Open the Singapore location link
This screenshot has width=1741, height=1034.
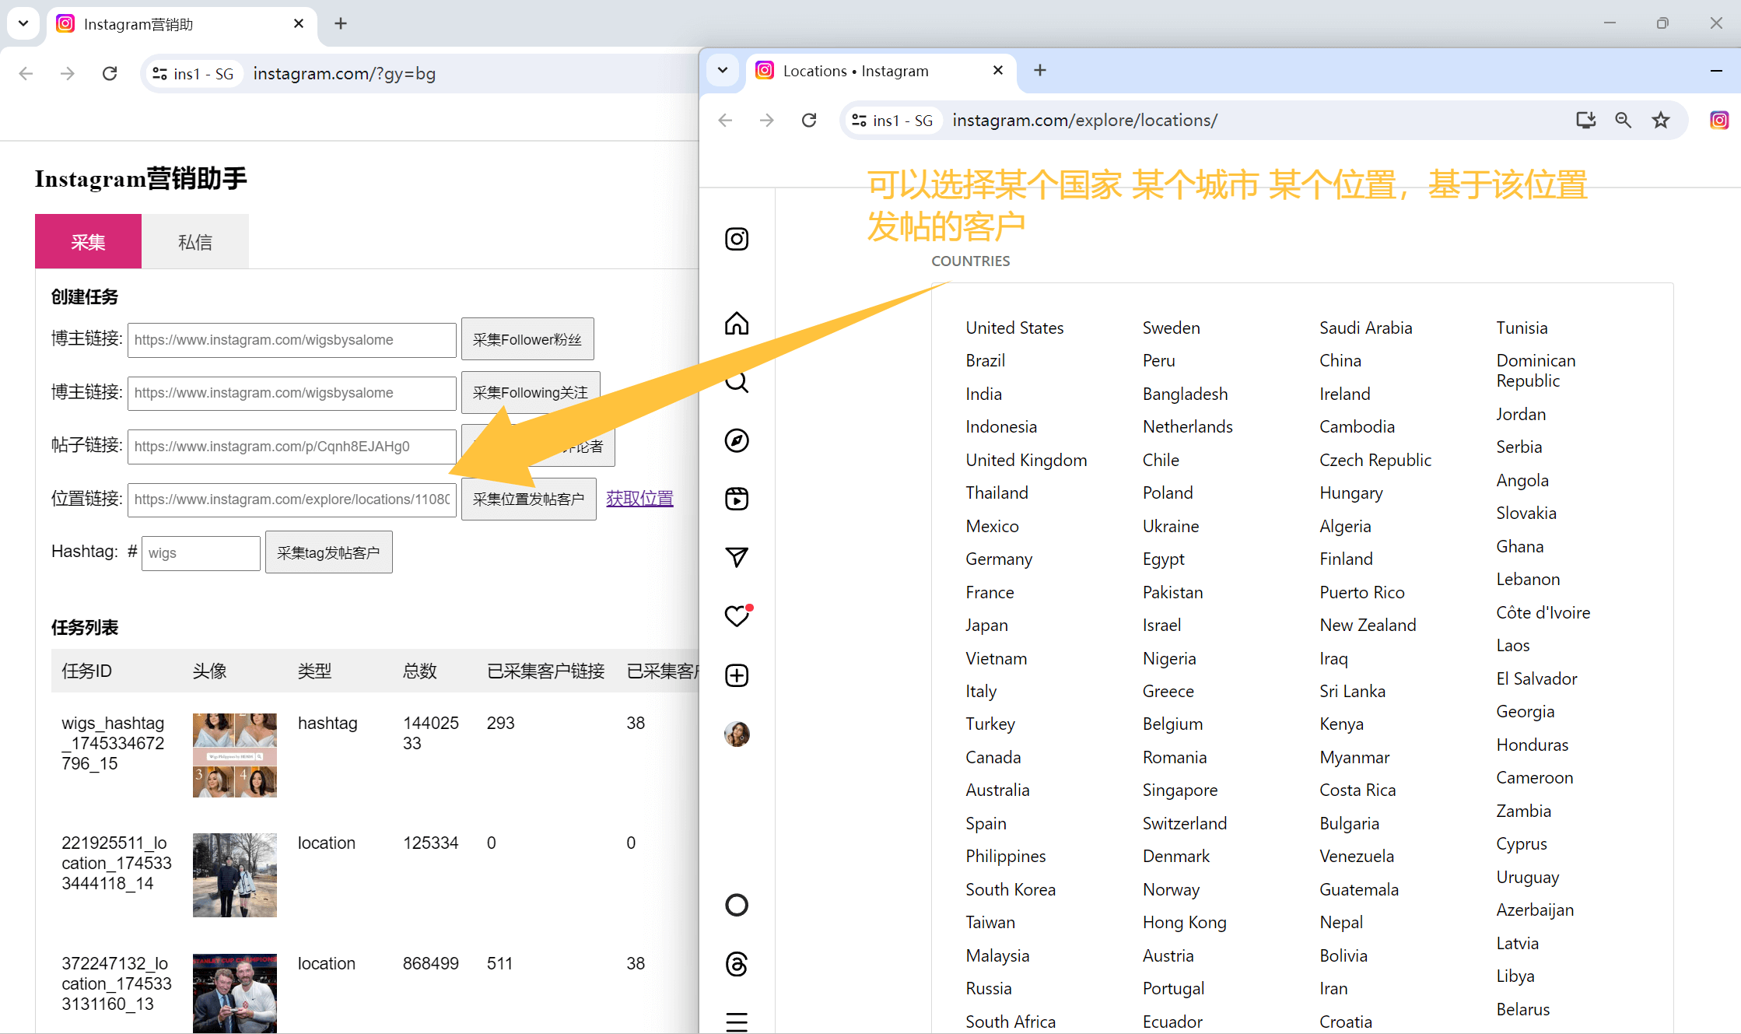tap(1180, 790)
